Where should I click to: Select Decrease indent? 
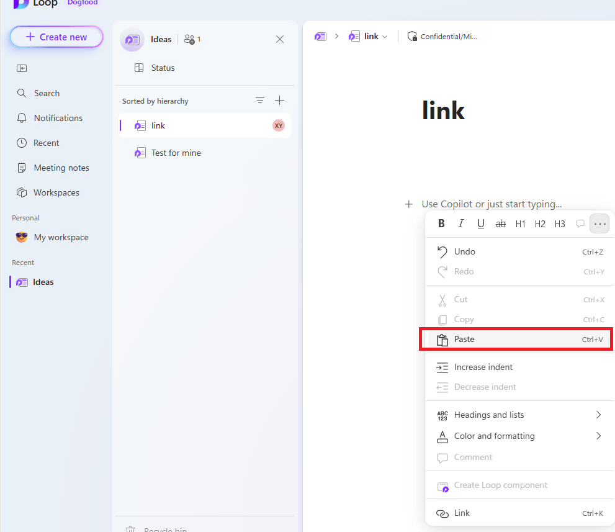520,387
